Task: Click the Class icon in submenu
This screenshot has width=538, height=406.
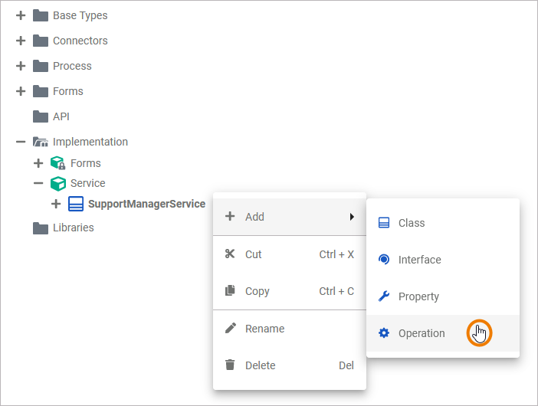Action: point(384,223)
